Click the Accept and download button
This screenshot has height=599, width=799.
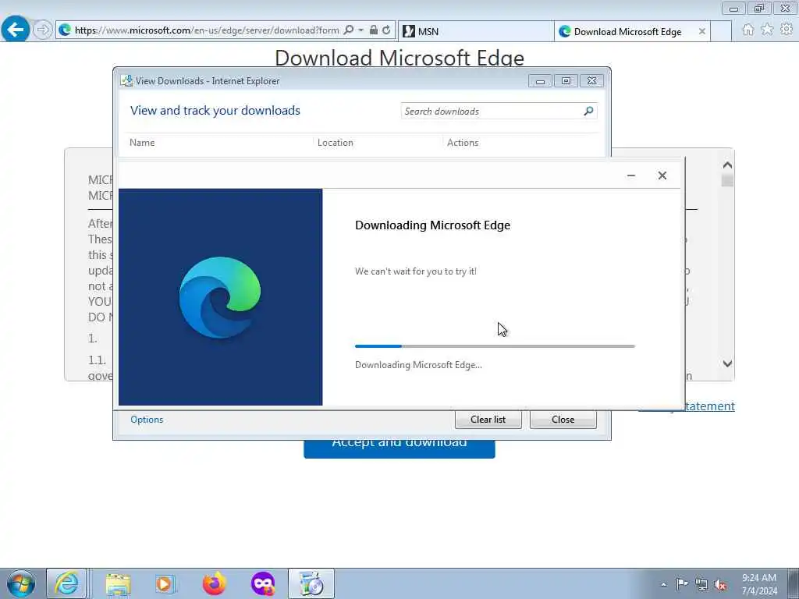tap(399, 448)
